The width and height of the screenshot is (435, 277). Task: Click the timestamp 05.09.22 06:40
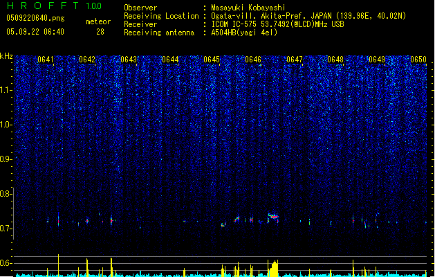(x=35, y=32)
